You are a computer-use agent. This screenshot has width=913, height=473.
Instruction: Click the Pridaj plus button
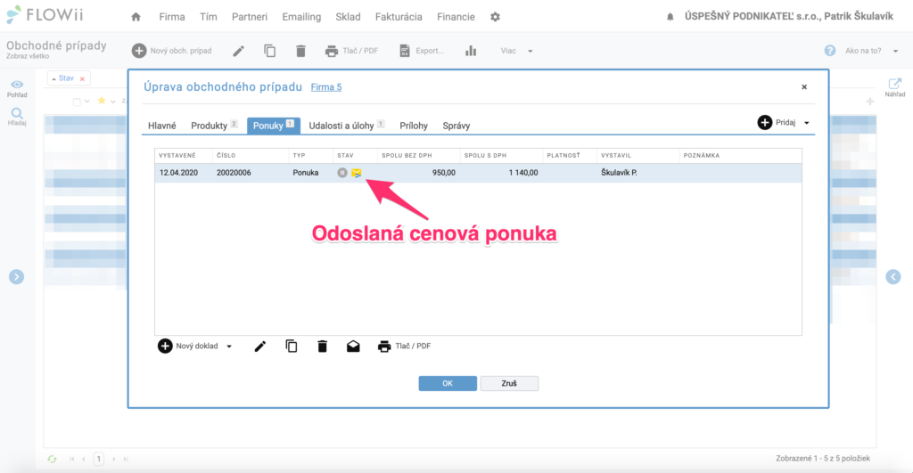[x=764, y=122]
